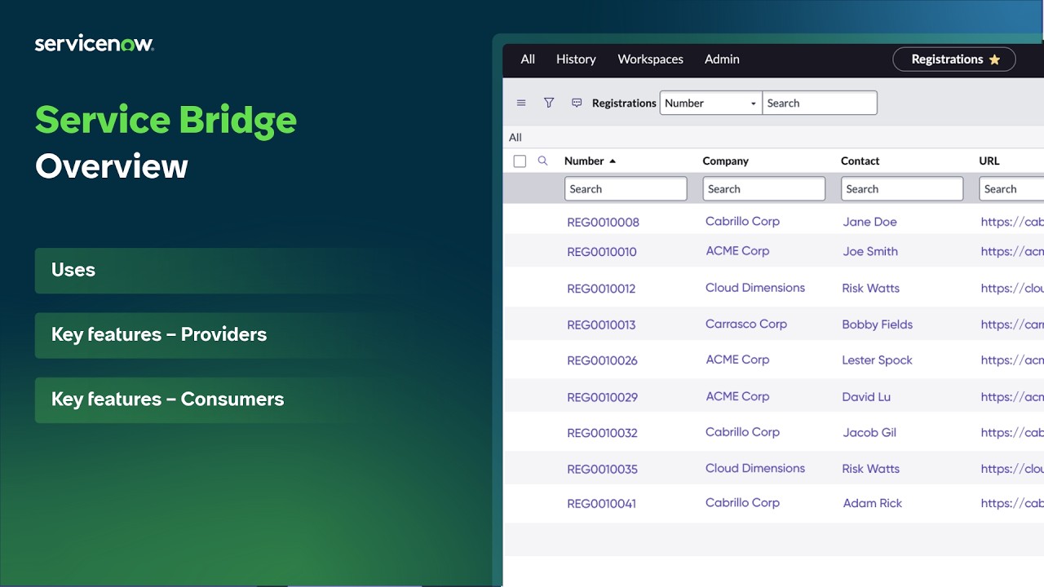Open record REG0010012
Screen dimensions: 1044x587
(x=601, y=289)
